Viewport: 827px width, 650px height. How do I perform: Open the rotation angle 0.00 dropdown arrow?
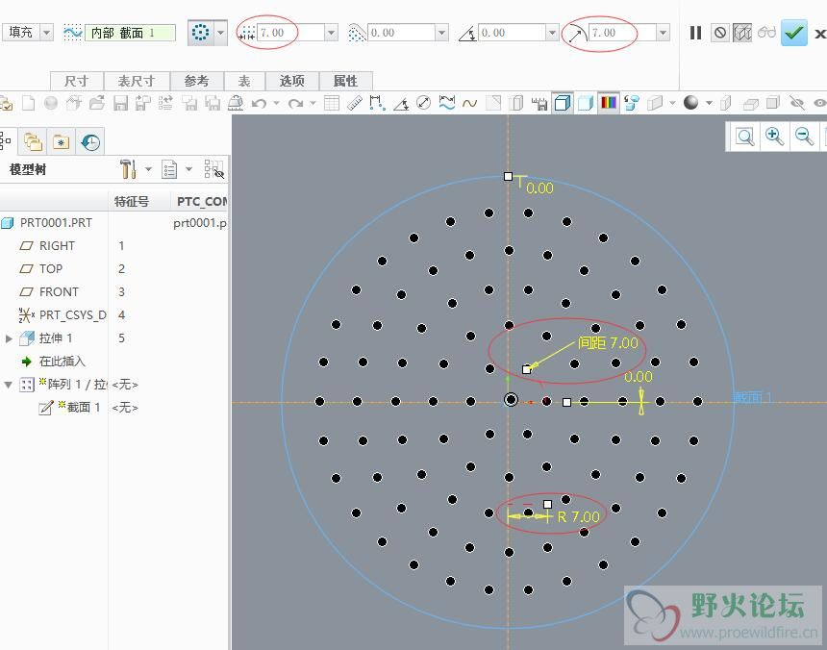[552, 33]
